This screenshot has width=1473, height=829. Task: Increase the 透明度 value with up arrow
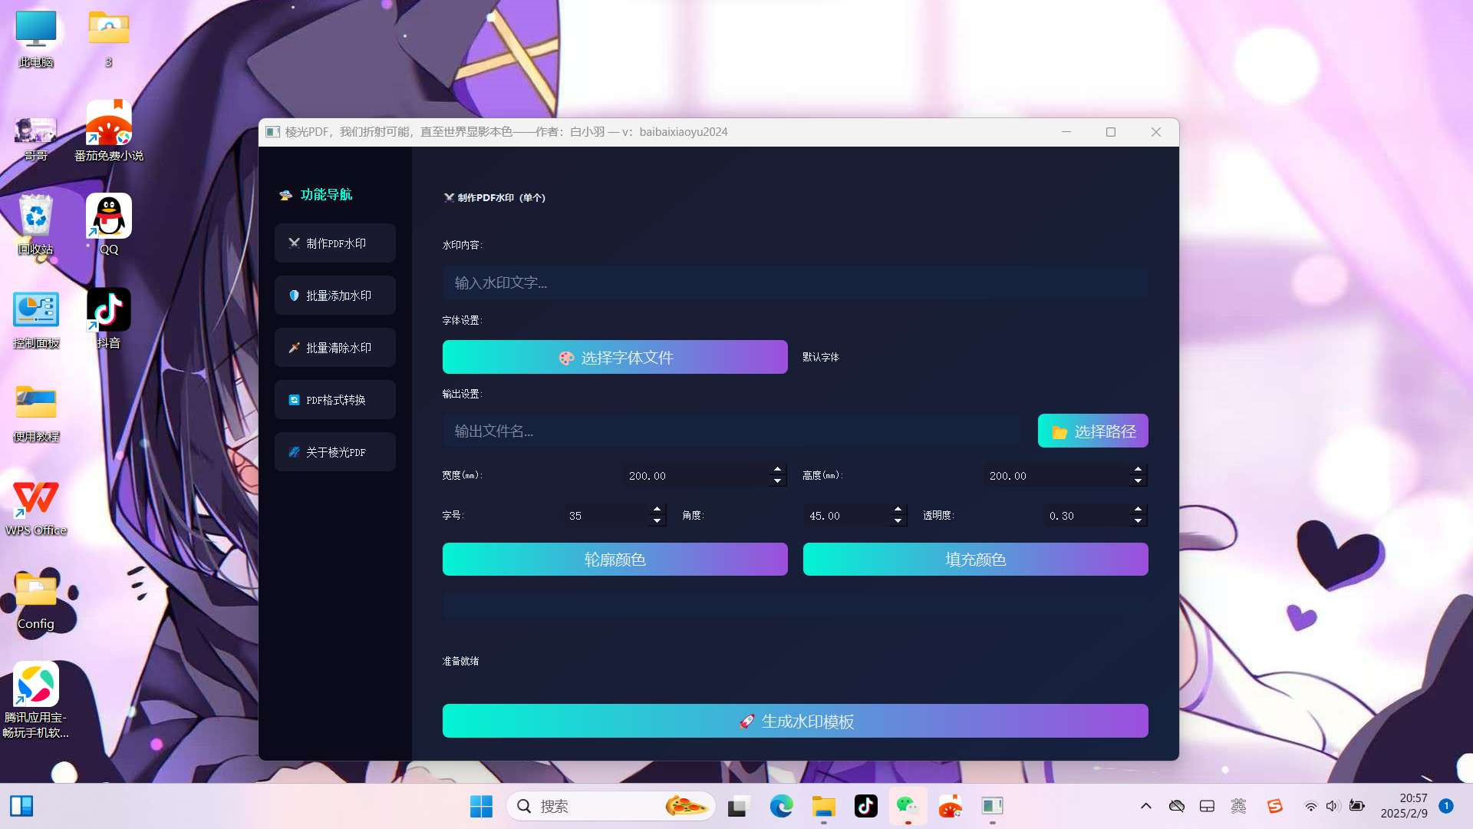click(1138, 510)
